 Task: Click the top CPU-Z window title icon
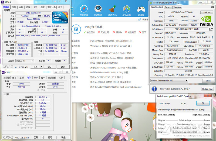click(2, 2)
